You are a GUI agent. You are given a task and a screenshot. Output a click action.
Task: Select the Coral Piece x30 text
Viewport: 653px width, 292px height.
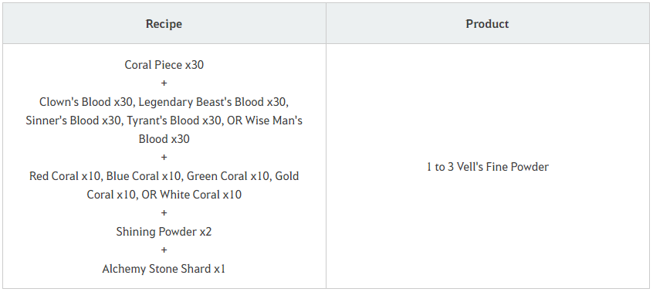164,65
